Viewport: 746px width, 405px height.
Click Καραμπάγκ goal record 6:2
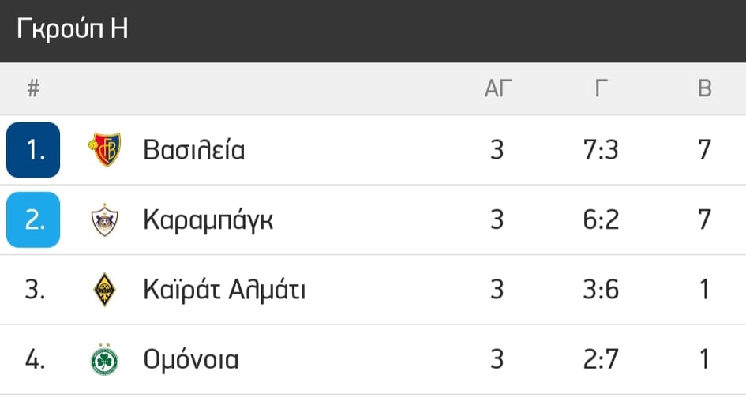601,220
